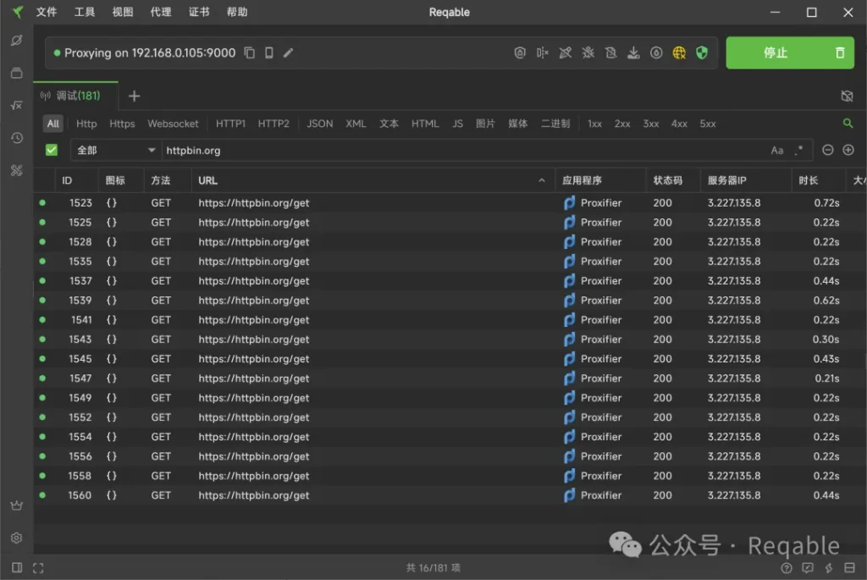Viewport: 867px width, 580px height.
Task: Filter by Https protocol
Action: tap(122, 124)
